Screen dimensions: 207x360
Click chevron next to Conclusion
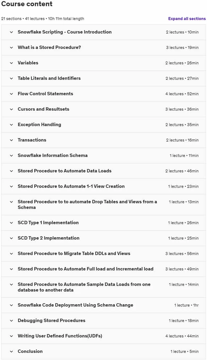click(11, 351)
